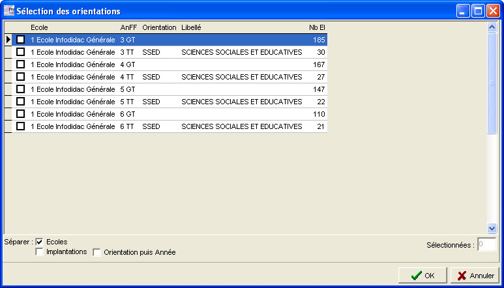504x288 pixels.
Task: Uncheck the Ecoles separator option
Action: [x=40, y=242]
